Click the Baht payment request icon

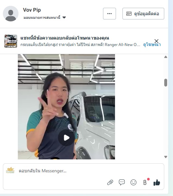coord(145,182)
